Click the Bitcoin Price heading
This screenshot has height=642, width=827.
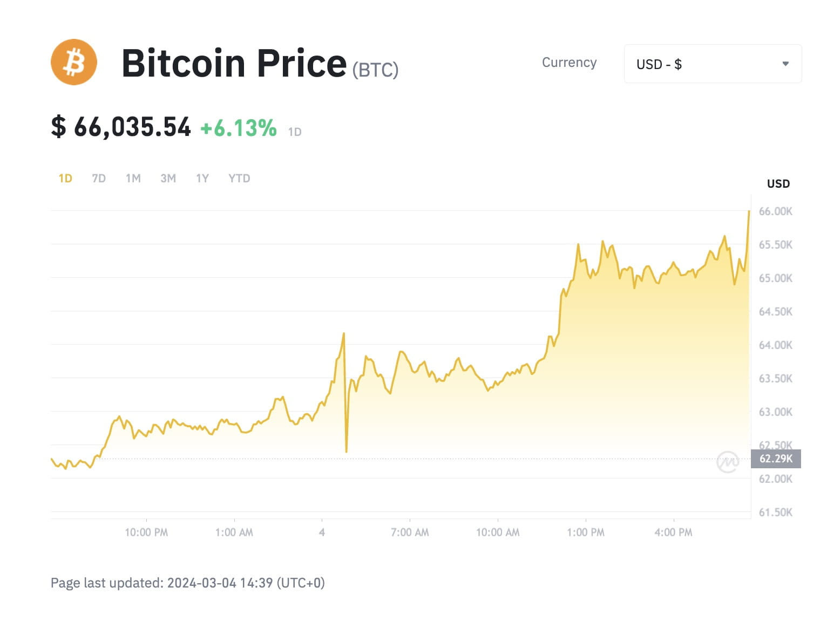click(234, 63)
